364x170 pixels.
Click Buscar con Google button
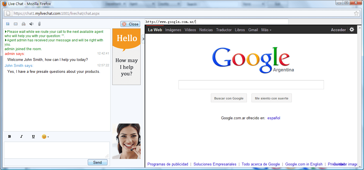click(x=229, y=98)
